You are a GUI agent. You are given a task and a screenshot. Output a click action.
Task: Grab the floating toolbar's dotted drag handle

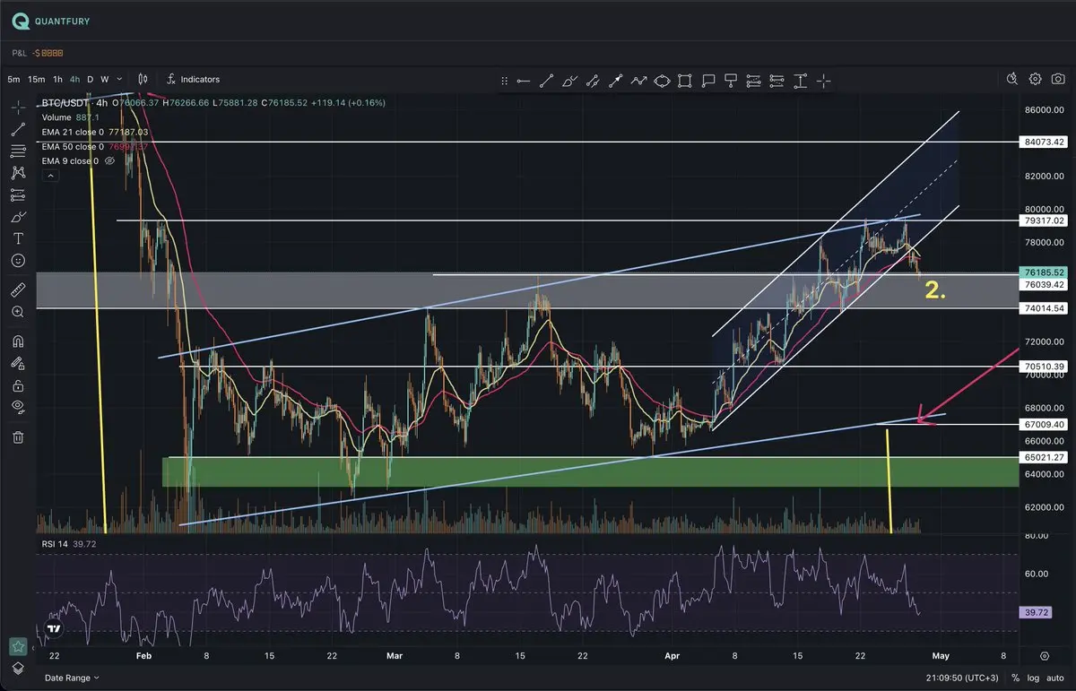505,81
